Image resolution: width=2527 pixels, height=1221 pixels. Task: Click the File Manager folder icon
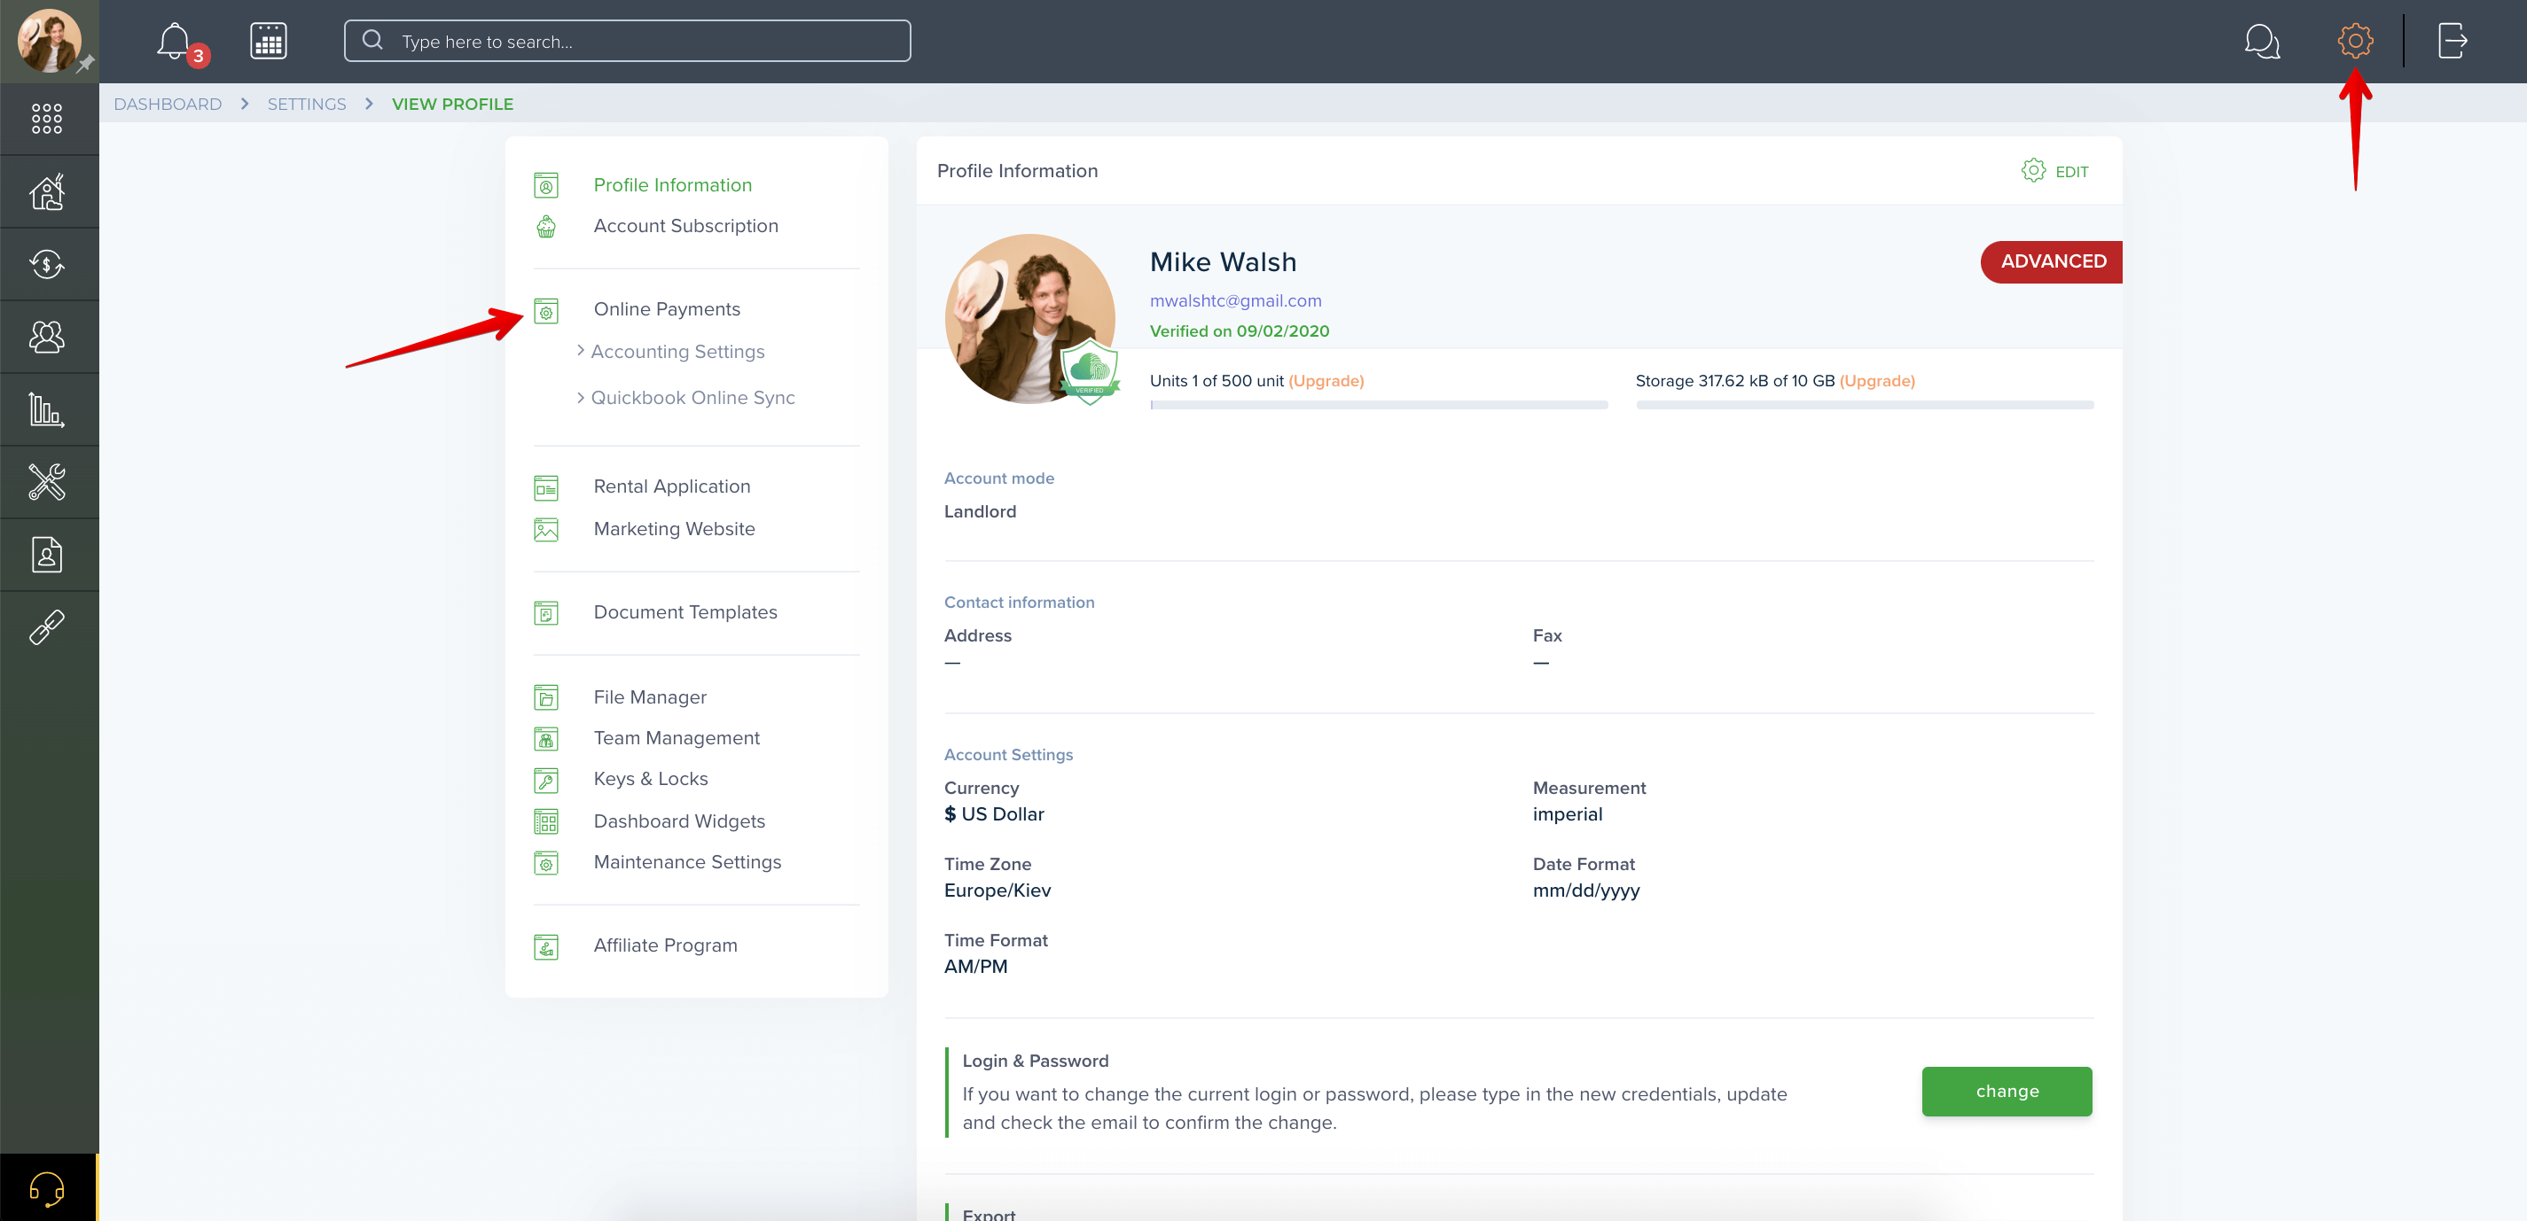tap(546, 697)
